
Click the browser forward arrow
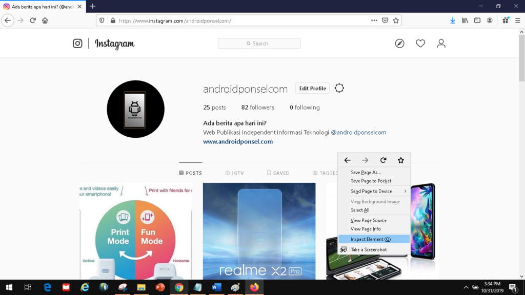tap(21, 20)
